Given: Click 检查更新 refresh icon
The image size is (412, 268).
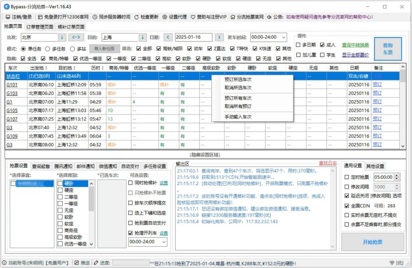Looking at the screenshot, I should tap(136, 17).
